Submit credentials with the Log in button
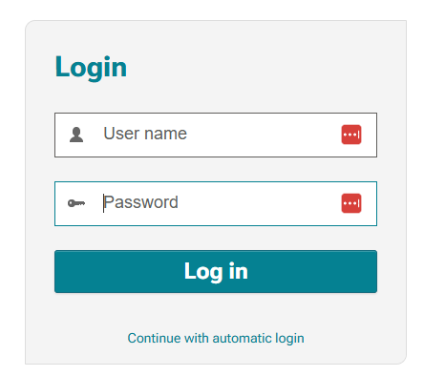The image size is (424, 376). click(x=216, y=271)
